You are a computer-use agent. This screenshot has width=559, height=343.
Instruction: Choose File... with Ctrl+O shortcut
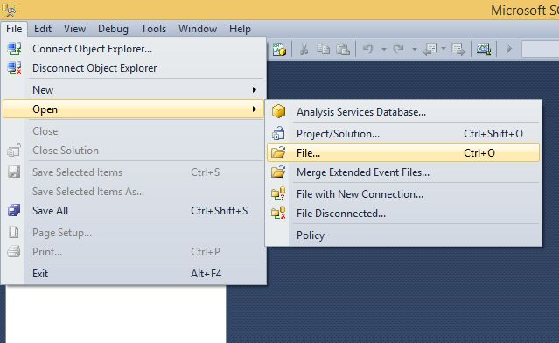403,153
